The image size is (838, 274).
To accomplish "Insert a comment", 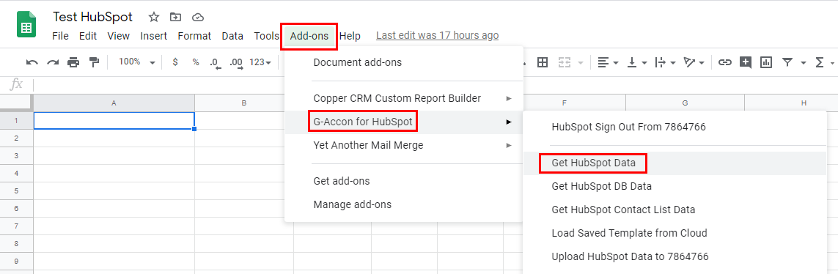I will point(746,62).
